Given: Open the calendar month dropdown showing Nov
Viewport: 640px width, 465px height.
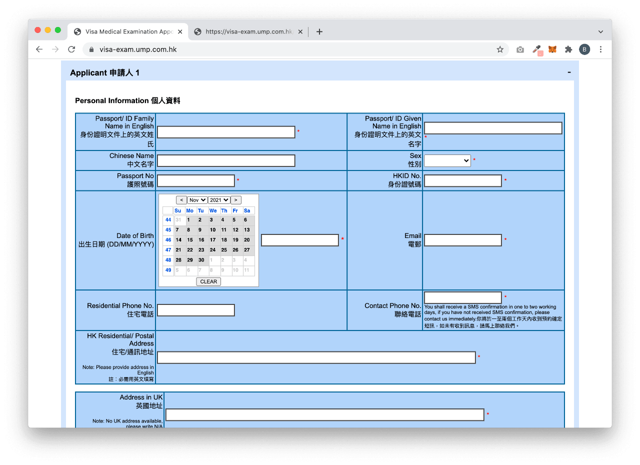Looking at the screenshot, I should click(197, 200).
